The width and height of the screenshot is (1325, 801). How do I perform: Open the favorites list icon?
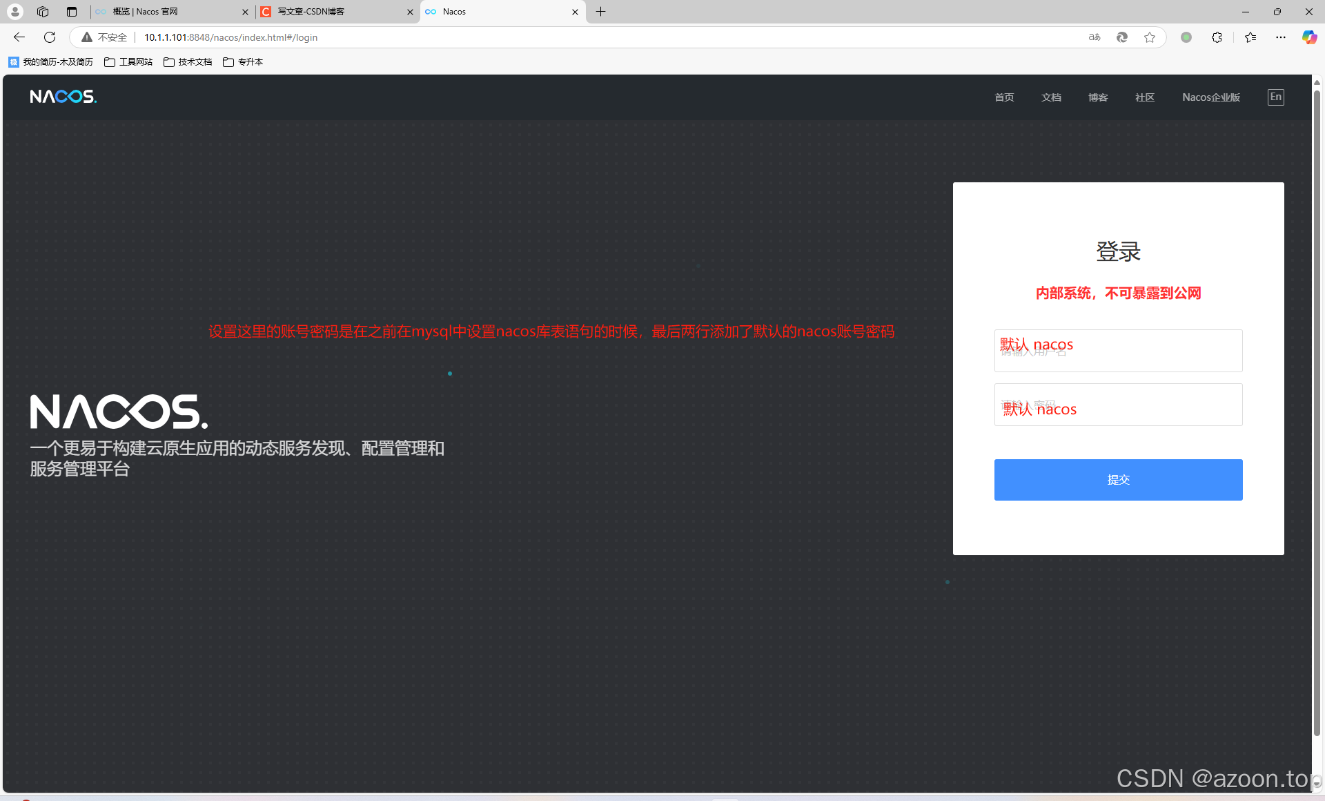click(1250, 37)
